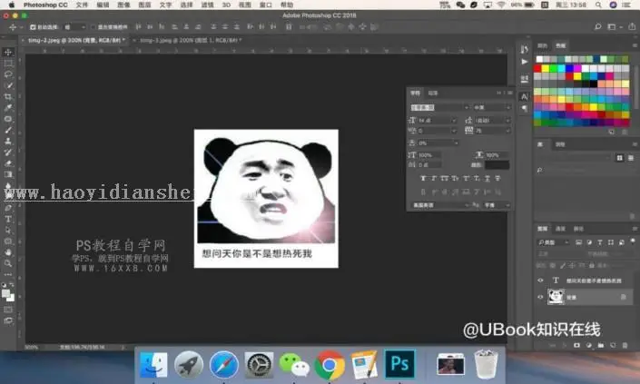
Task: Toggle Faux Italic in Character panel
Action: click(x=433, y=178)
